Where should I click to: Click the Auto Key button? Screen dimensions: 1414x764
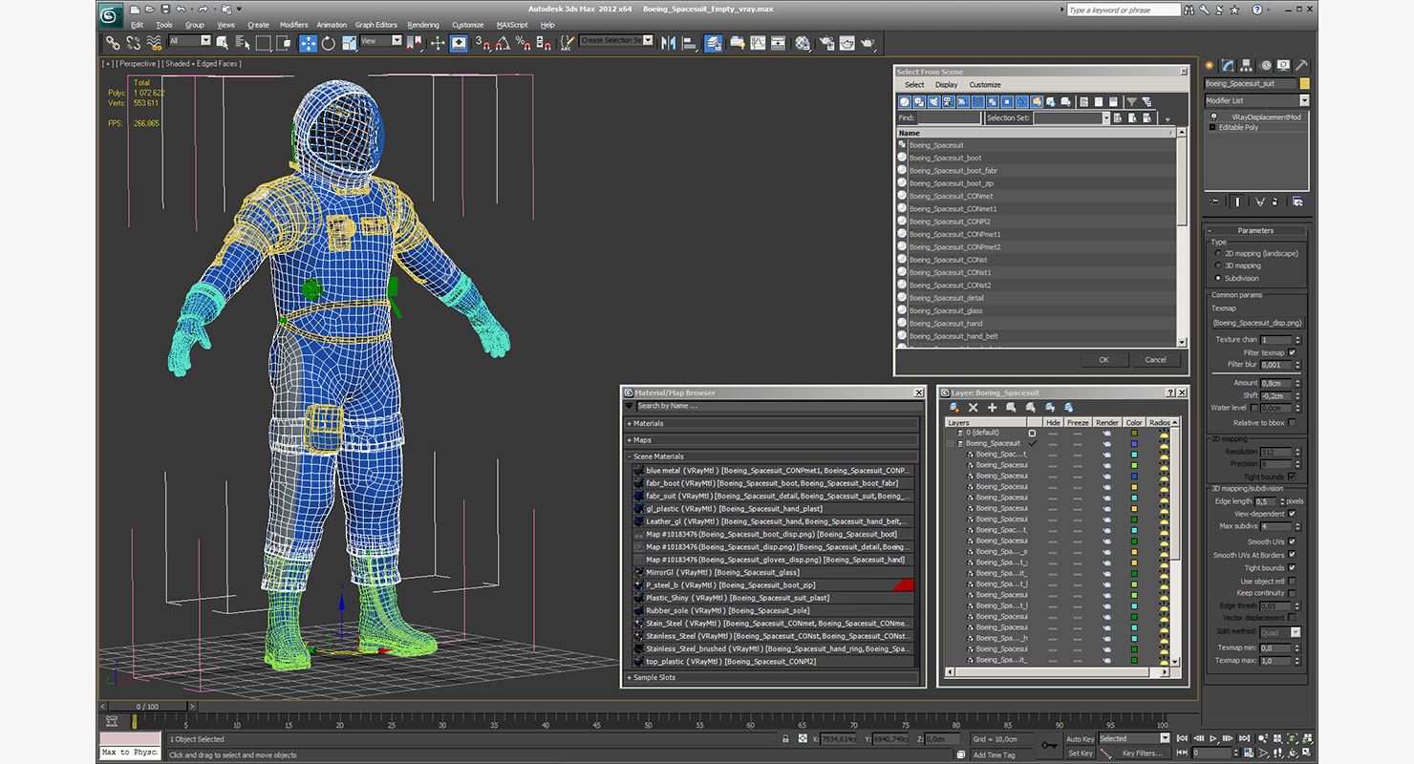point(1081,739)
